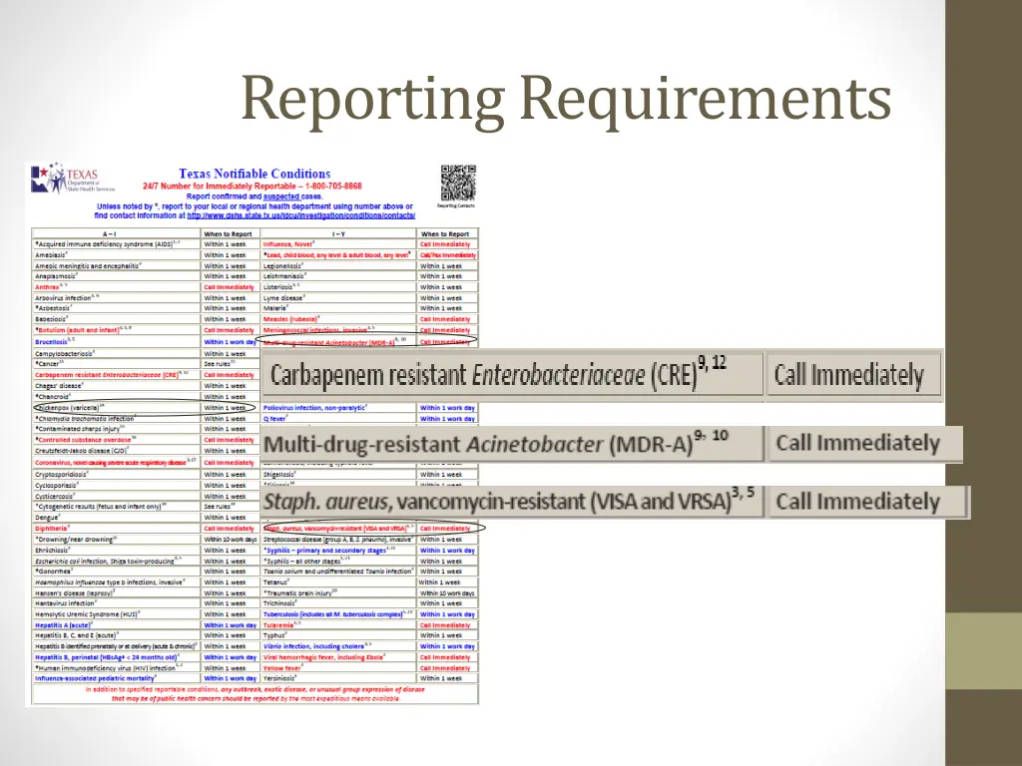
Task: Click 'Within 10 work days' beside Drowning
Action: pyautogui.click(x=231, y=540)
